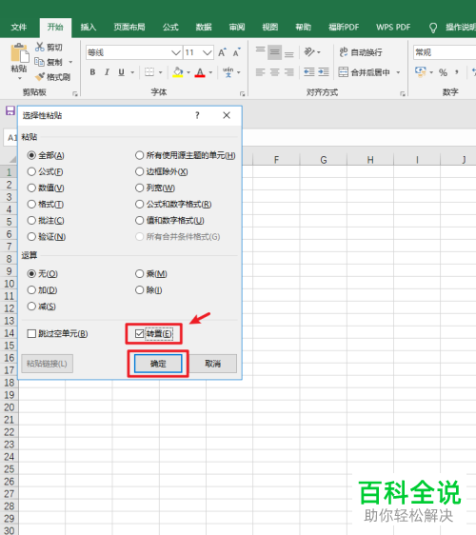Switch to the 数据 tab
The image size is (476, 535).
click(x=204, y=27)
